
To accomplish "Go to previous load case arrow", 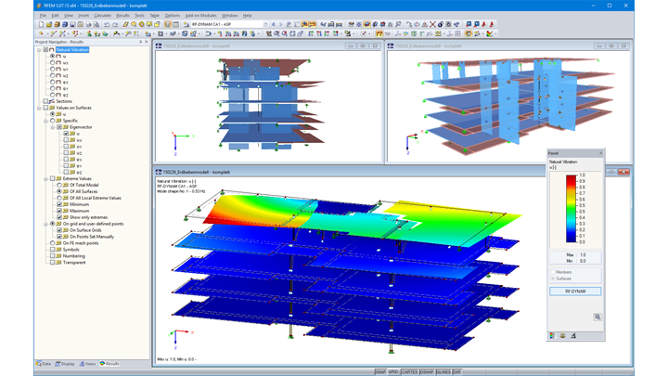I will point(273,24).
